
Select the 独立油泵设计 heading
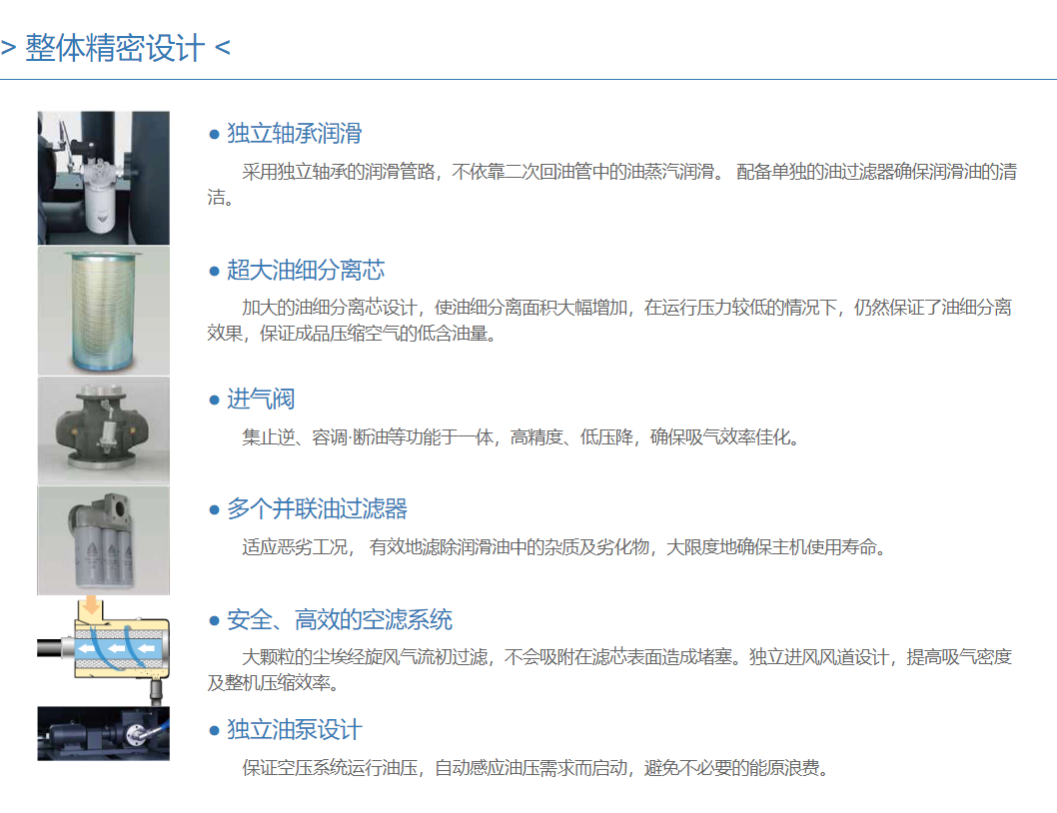[x=294, y=729]
